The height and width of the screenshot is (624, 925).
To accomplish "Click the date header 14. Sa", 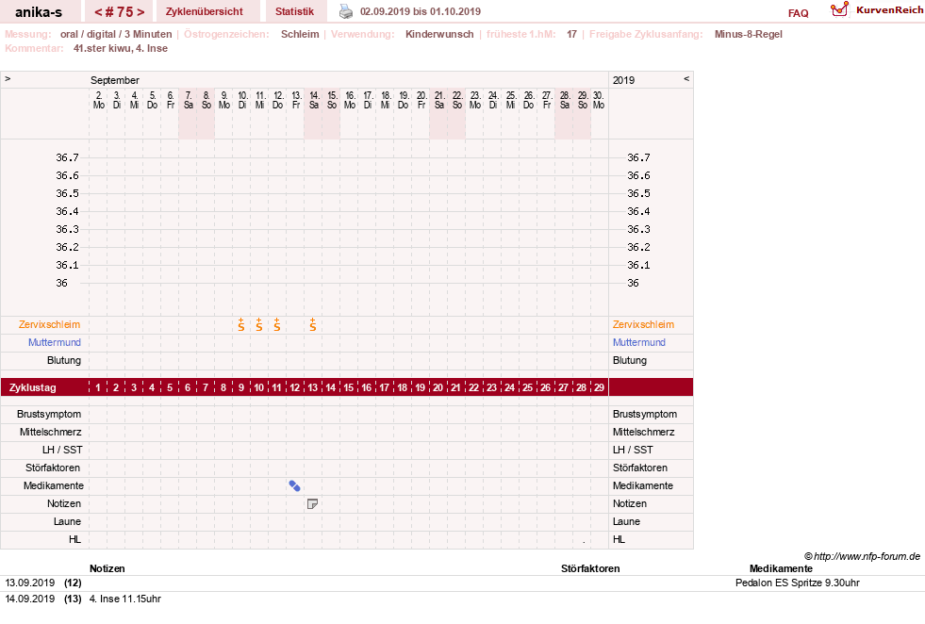I will [314, 100].
